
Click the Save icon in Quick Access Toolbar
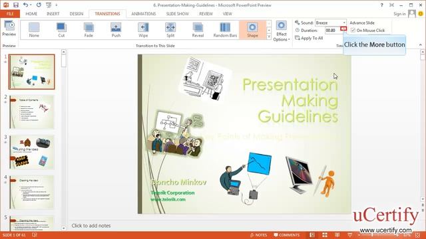pos(16,5)
